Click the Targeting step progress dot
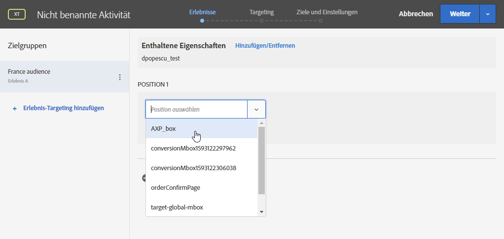Image resolution: width=504 pixels, height=239 pixels. 261,21
